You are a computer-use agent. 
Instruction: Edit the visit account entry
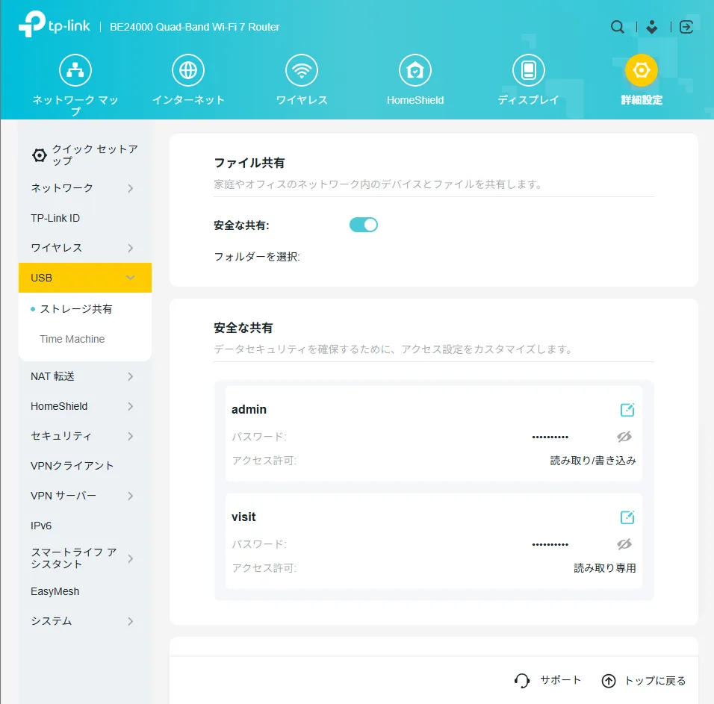[x=627, y=517]
